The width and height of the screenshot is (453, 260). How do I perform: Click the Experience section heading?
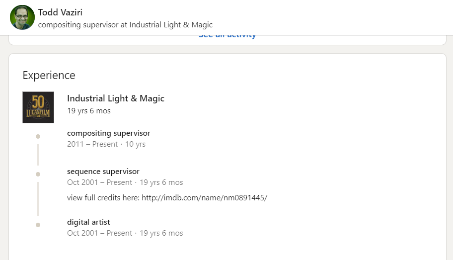pos(49,76)
